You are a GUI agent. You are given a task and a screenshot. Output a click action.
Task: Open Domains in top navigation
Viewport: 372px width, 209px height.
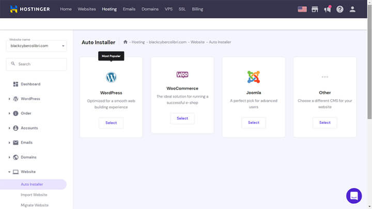[150, 9]
